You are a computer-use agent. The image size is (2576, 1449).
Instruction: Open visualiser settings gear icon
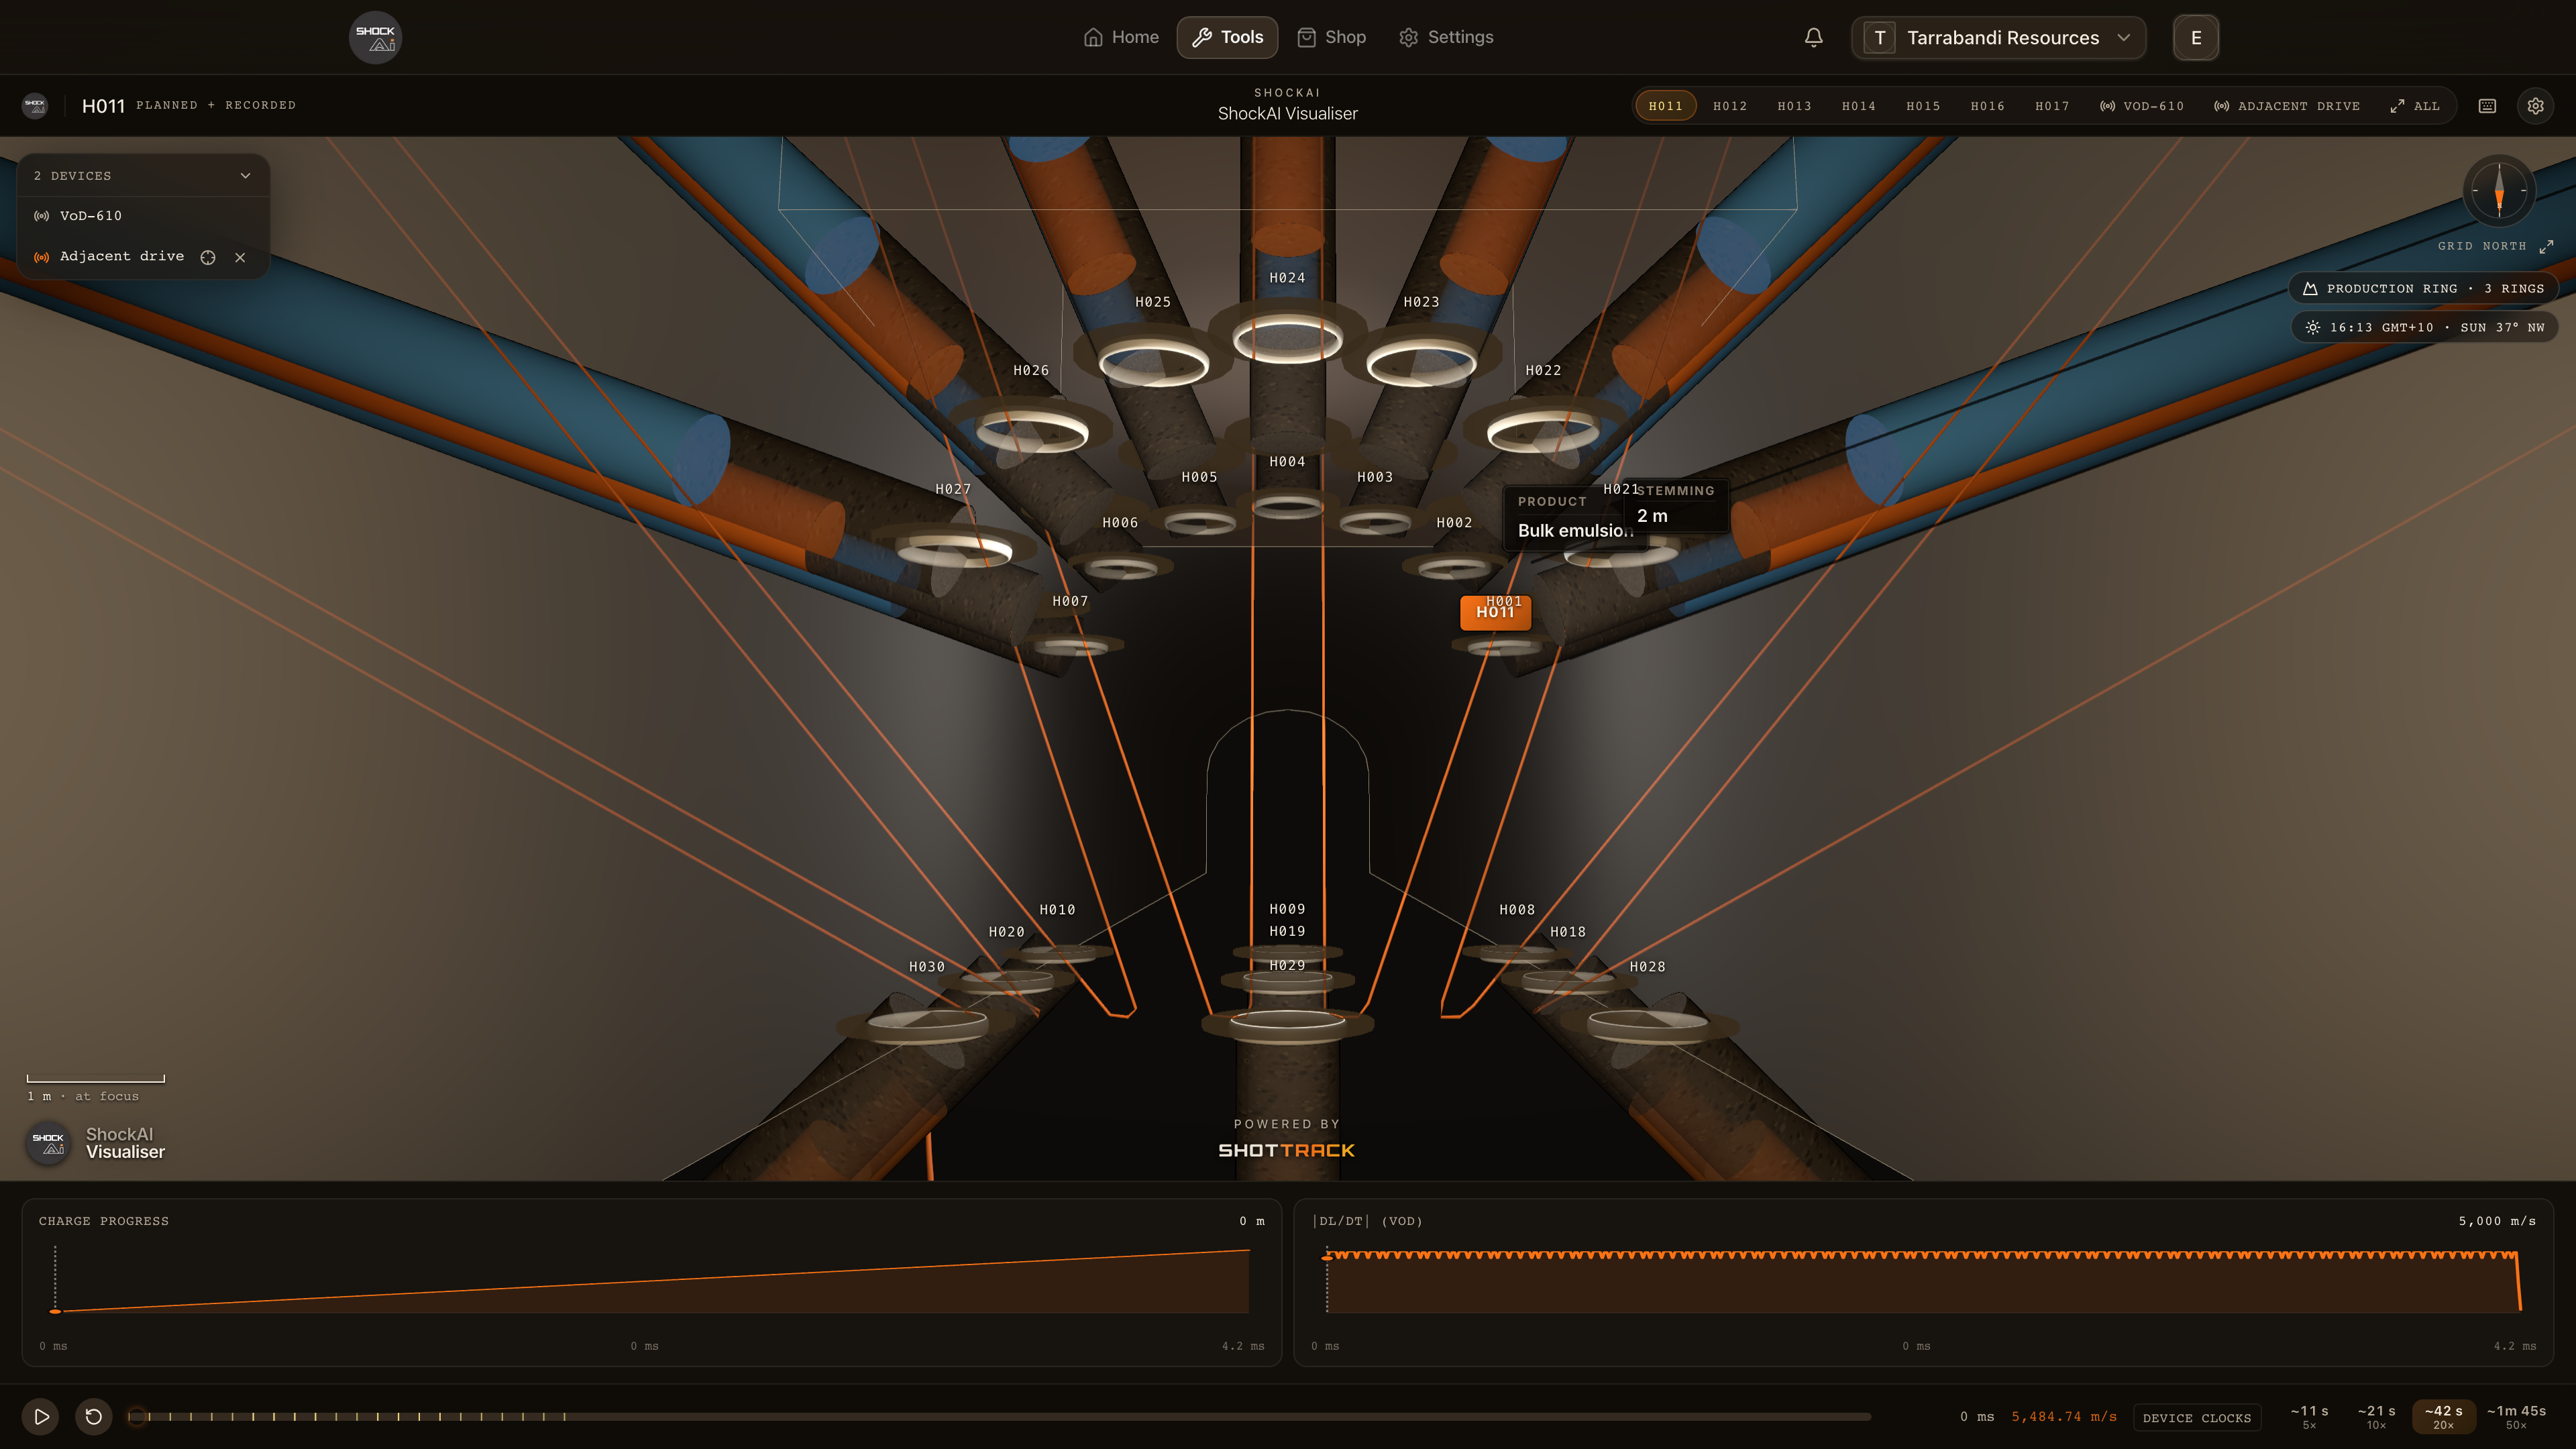click(x=2535, y=106)
